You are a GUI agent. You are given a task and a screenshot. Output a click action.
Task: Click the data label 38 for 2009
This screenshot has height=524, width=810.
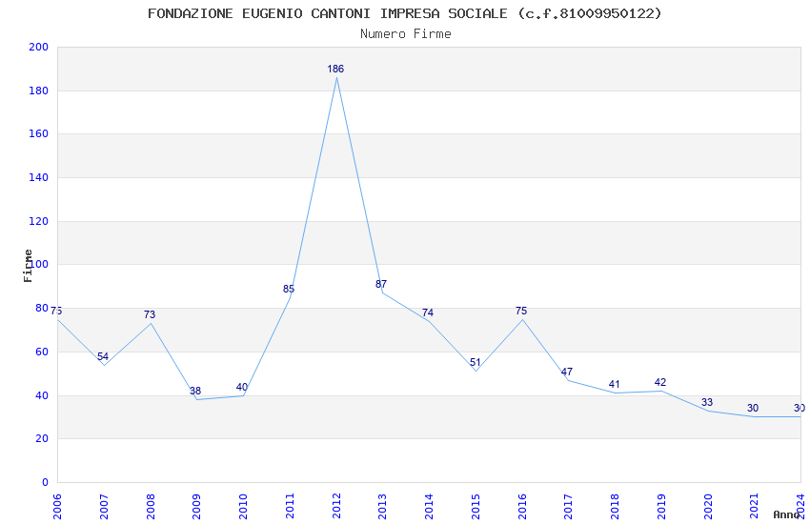click(x=194, y=391)
